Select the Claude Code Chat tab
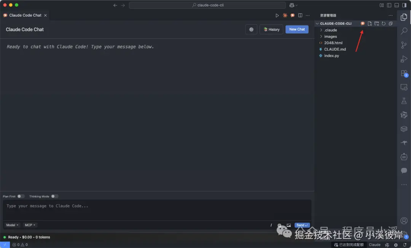The width and height of the screenshot is (411, 248). 25,15
